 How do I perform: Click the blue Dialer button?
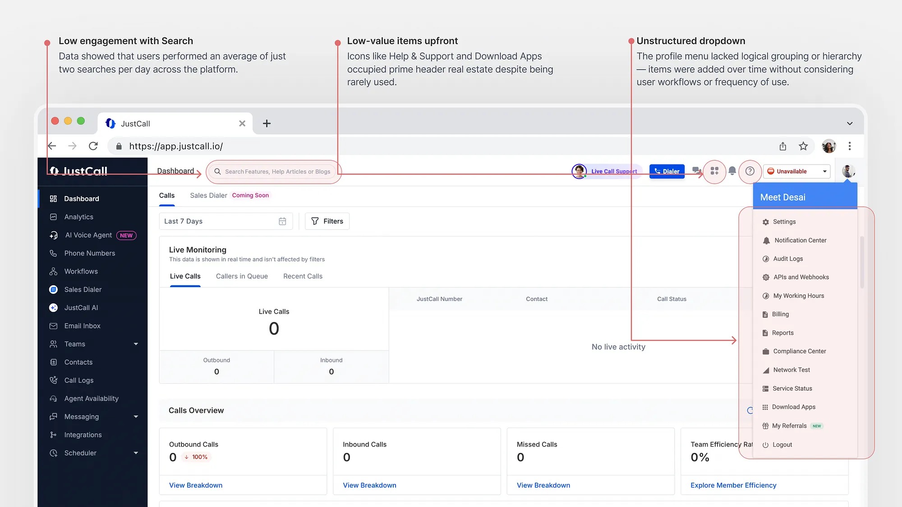pos(667,171)
